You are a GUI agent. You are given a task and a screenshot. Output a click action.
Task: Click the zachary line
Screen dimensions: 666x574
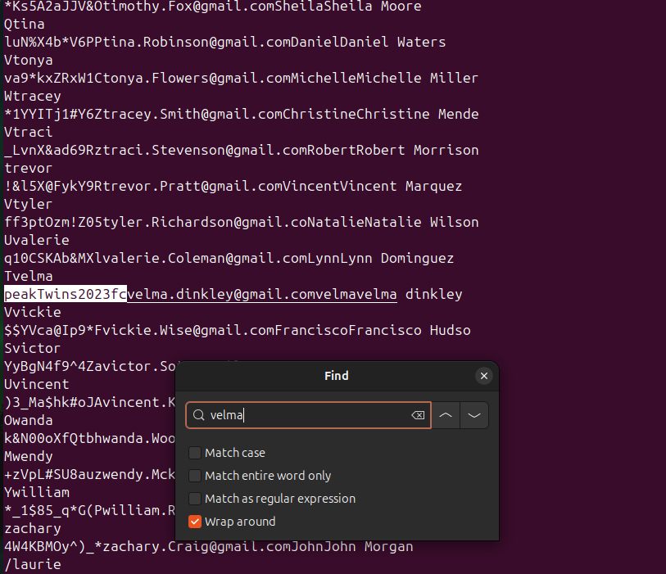[x=33, y=528]
